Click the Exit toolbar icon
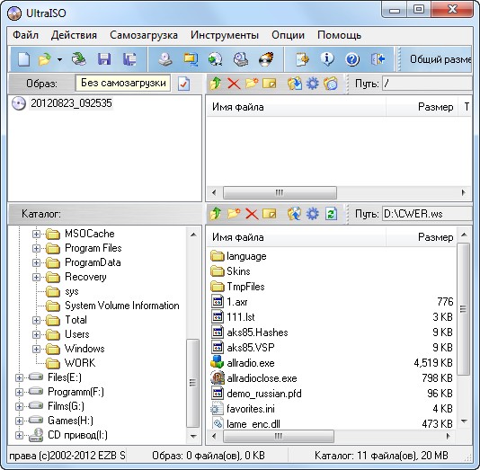 point(378,59)
